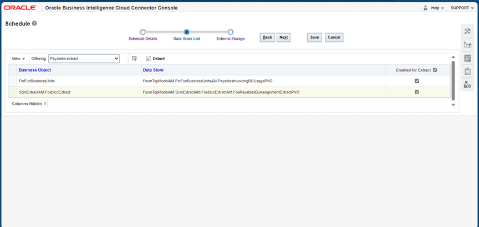Open the second sidebar icon below the wrench
The height and width of the screenshot is (227, 479).
coord(467,45)
